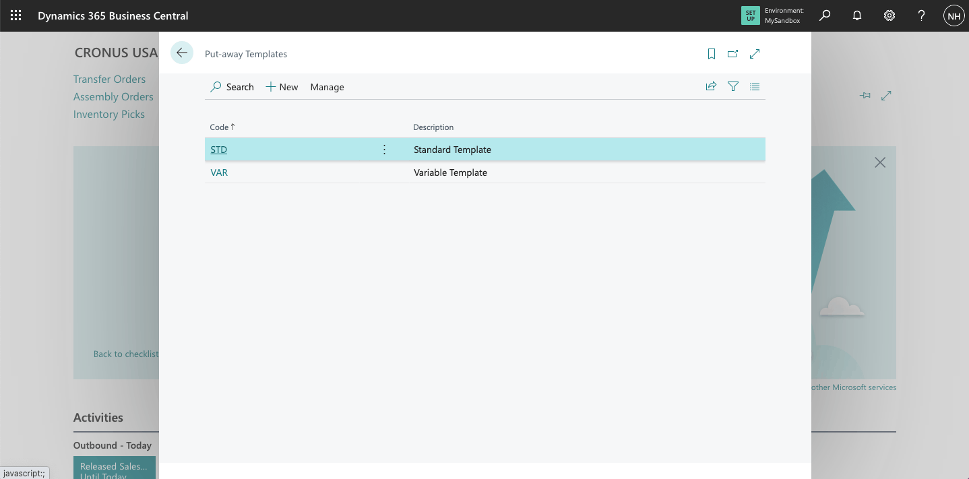Open Assembly Orders in background page
This screenshot has width=969, height=479.
(113, 96)
